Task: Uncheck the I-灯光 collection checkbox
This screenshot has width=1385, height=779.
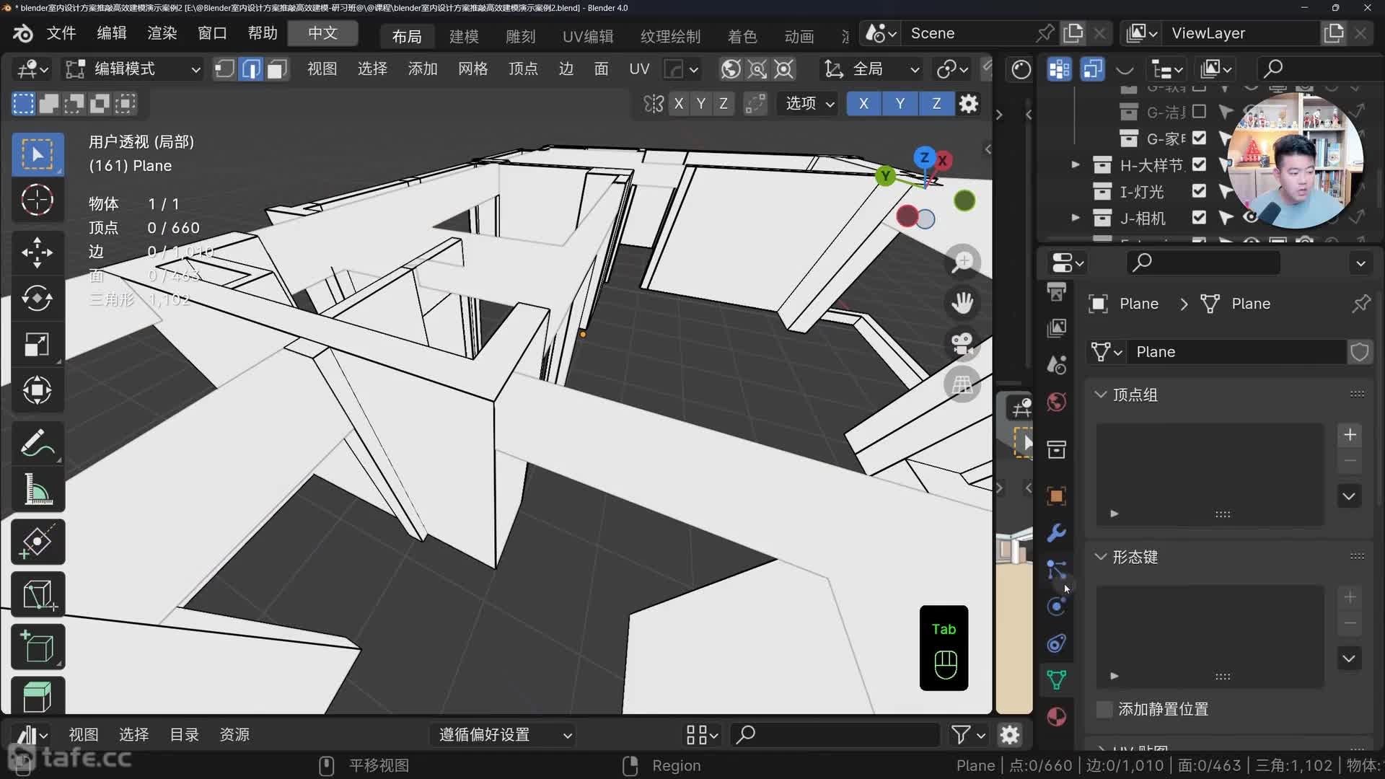Action: (1199, 191)
